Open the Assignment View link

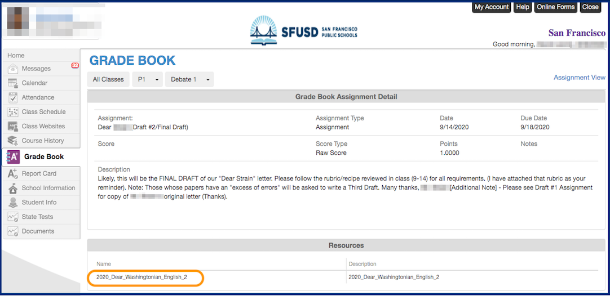point(579,78)
